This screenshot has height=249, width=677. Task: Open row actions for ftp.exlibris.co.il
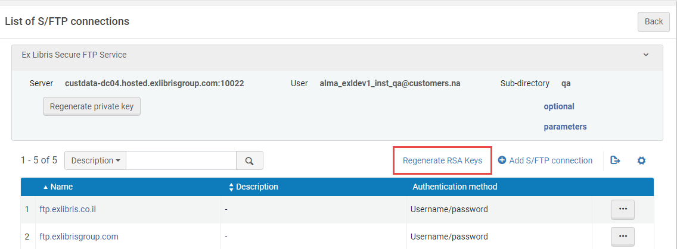[x=622, y=209]
